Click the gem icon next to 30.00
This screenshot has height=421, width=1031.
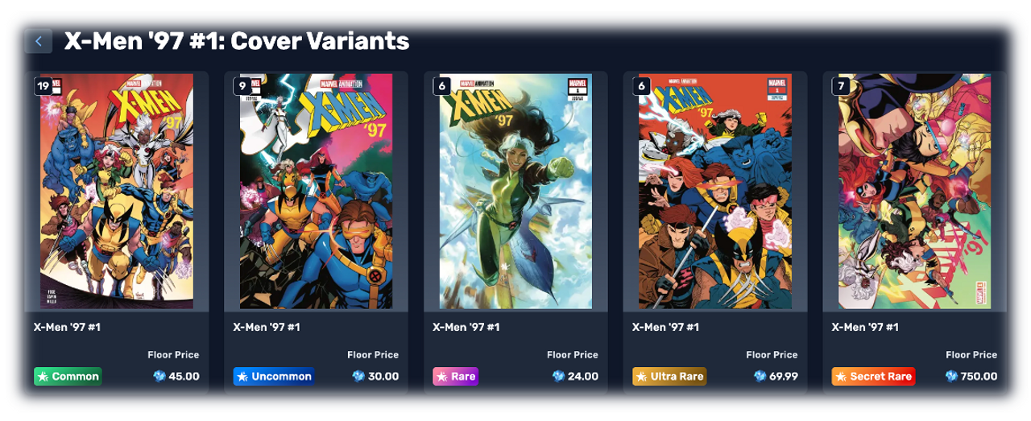point(358,376)
